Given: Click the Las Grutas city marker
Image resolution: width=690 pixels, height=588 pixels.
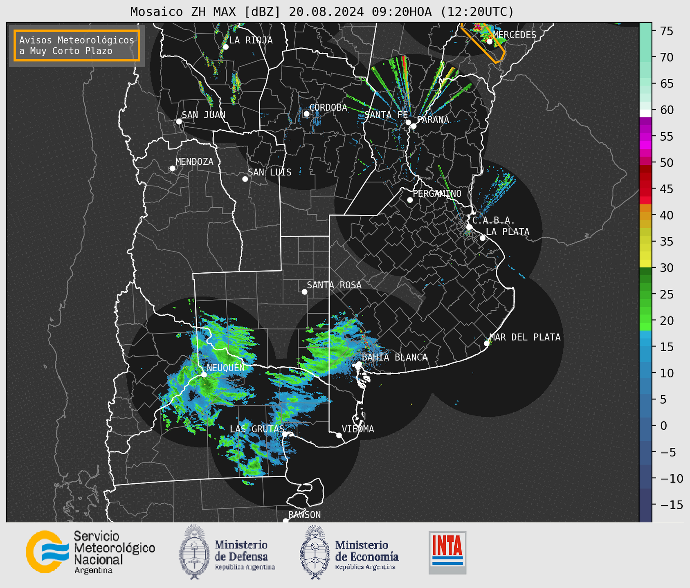Looking at the screenshot, I should 285,434.
